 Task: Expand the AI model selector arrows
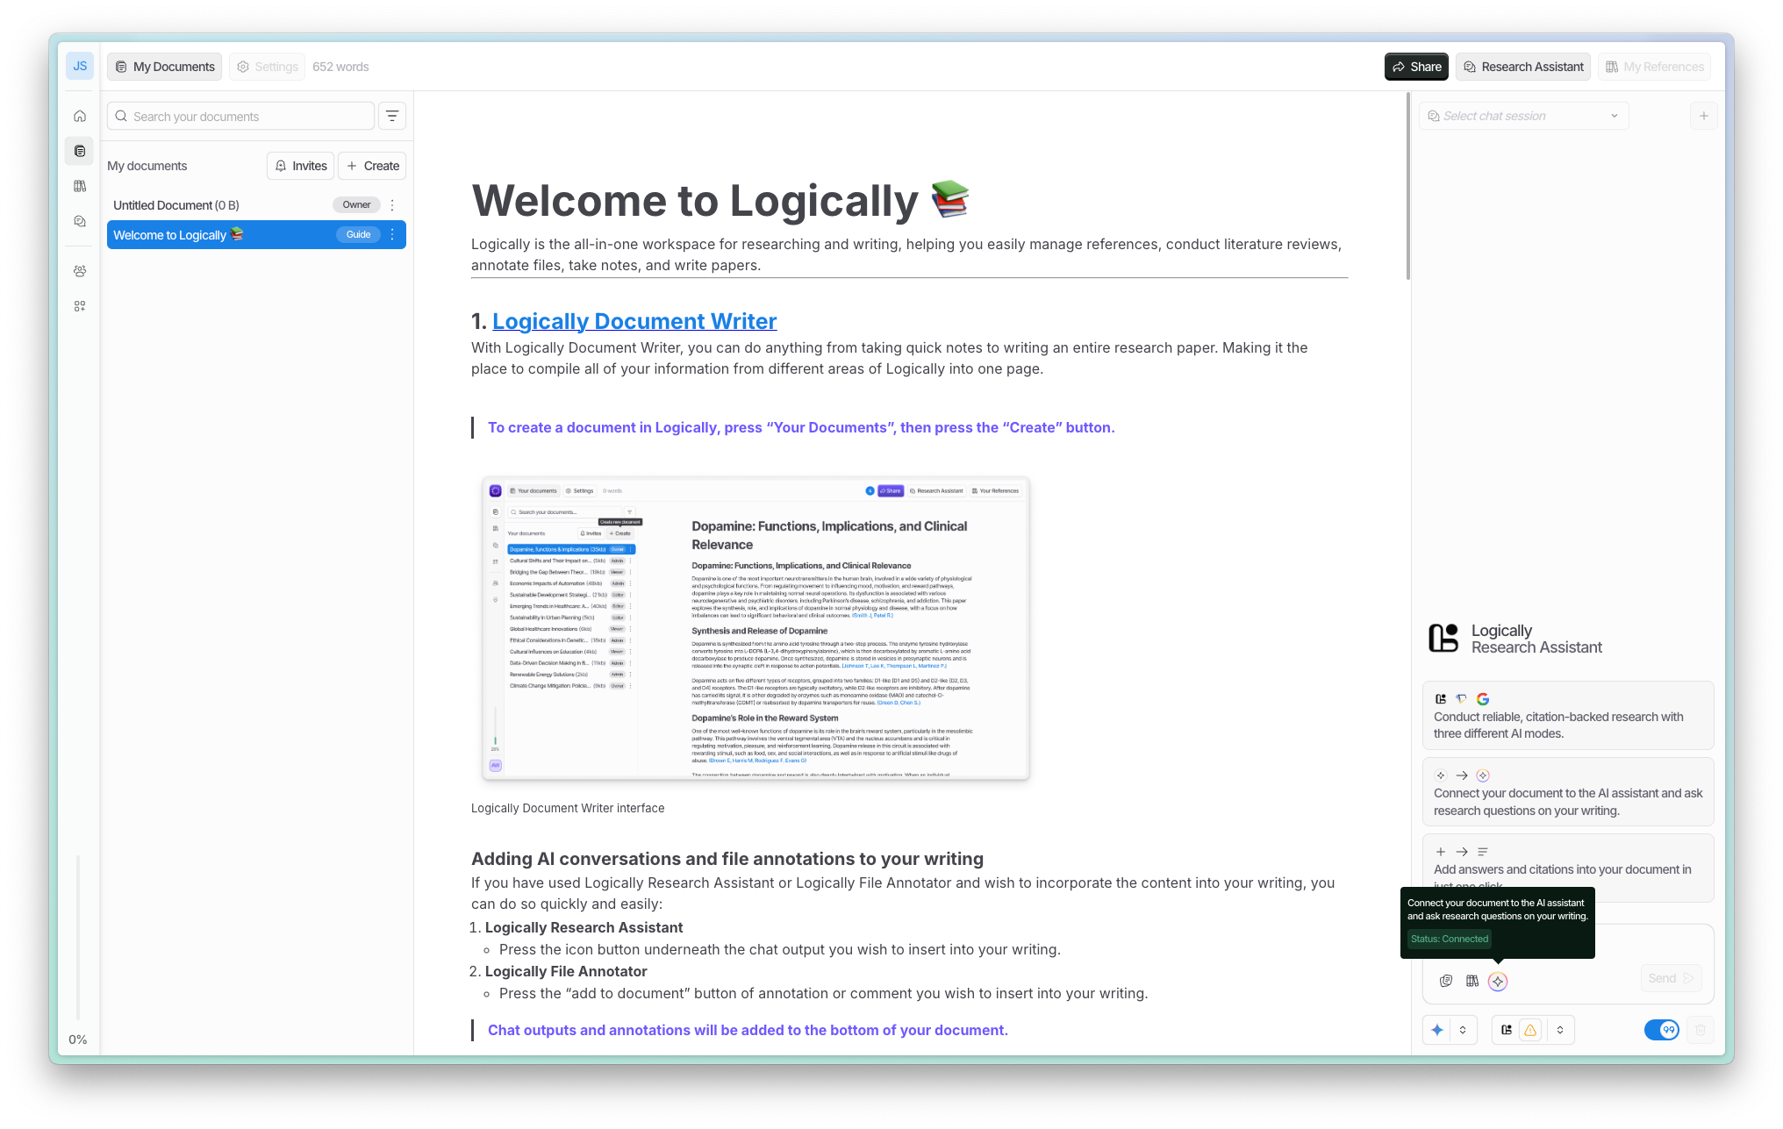pos(1463,1030)
